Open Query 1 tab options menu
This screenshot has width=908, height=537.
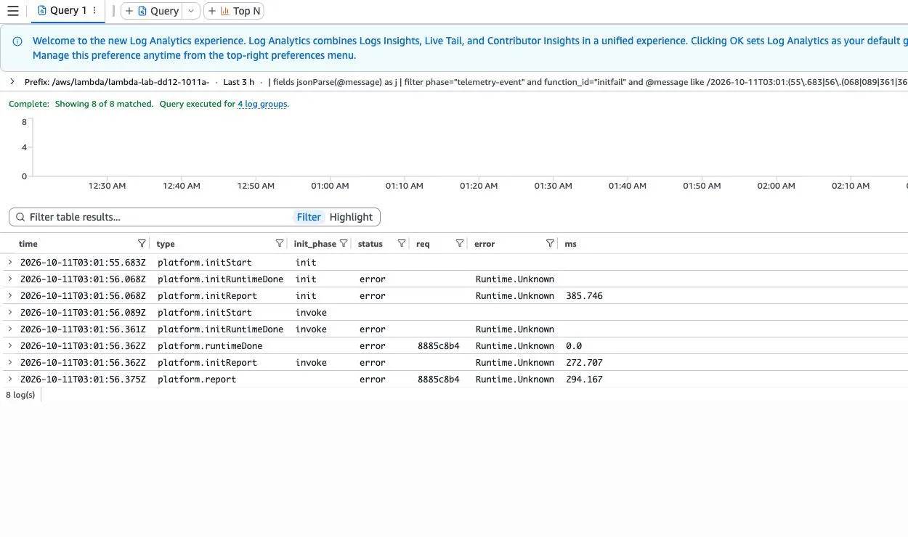coord(94,11)
